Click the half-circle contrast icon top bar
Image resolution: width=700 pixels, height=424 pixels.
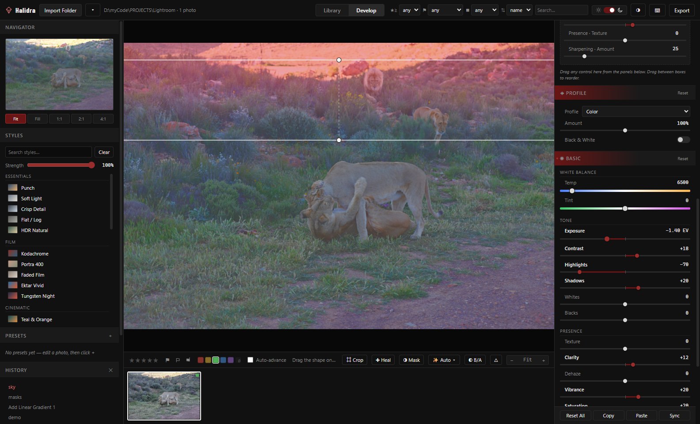[638, 10]
